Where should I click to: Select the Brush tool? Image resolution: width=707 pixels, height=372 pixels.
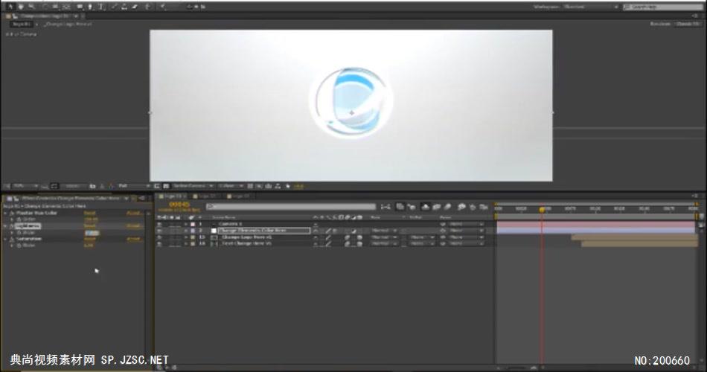(x=114, y=7)
